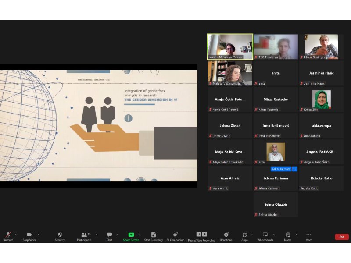This screenshot has height=263, width=351.
Task: Open AI Companion
Action: click(x=175, y=235)
